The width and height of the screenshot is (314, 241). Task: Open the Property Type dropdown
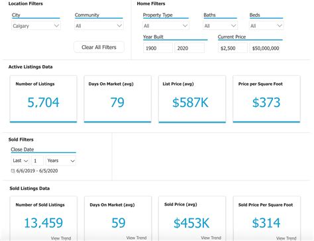166,26
